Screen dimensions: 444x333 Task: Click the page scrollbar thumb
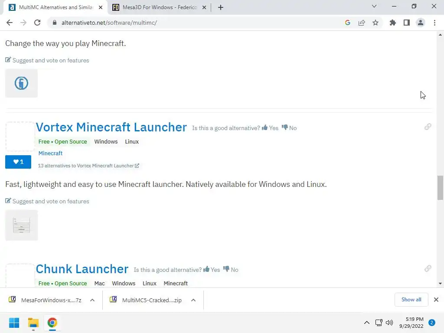click(441, 187)
